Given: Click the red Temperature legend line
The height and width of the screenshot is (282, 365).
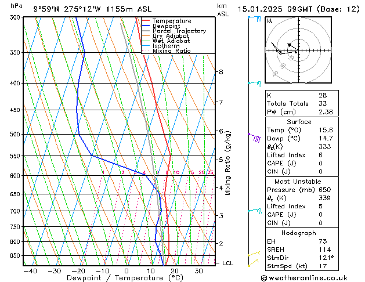Looking at the screenshot, I should point(146,21).
